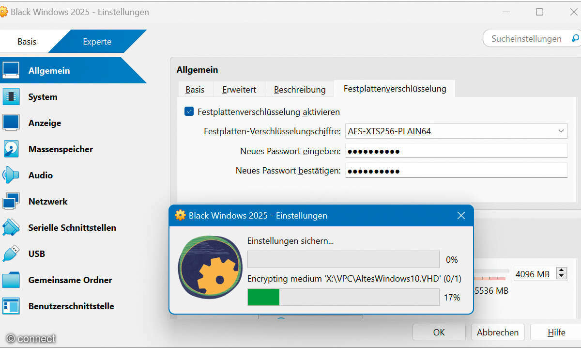Image resolution: width=581 pixels, height=349 pixels.
Task: Uncheck Festplattenverschlüsselung aktivieren
Action: tap(189, 111)
